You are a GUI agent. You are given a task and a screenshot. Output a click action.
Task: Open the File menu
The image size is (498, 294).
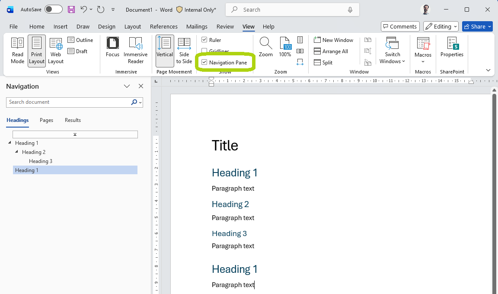13,27
